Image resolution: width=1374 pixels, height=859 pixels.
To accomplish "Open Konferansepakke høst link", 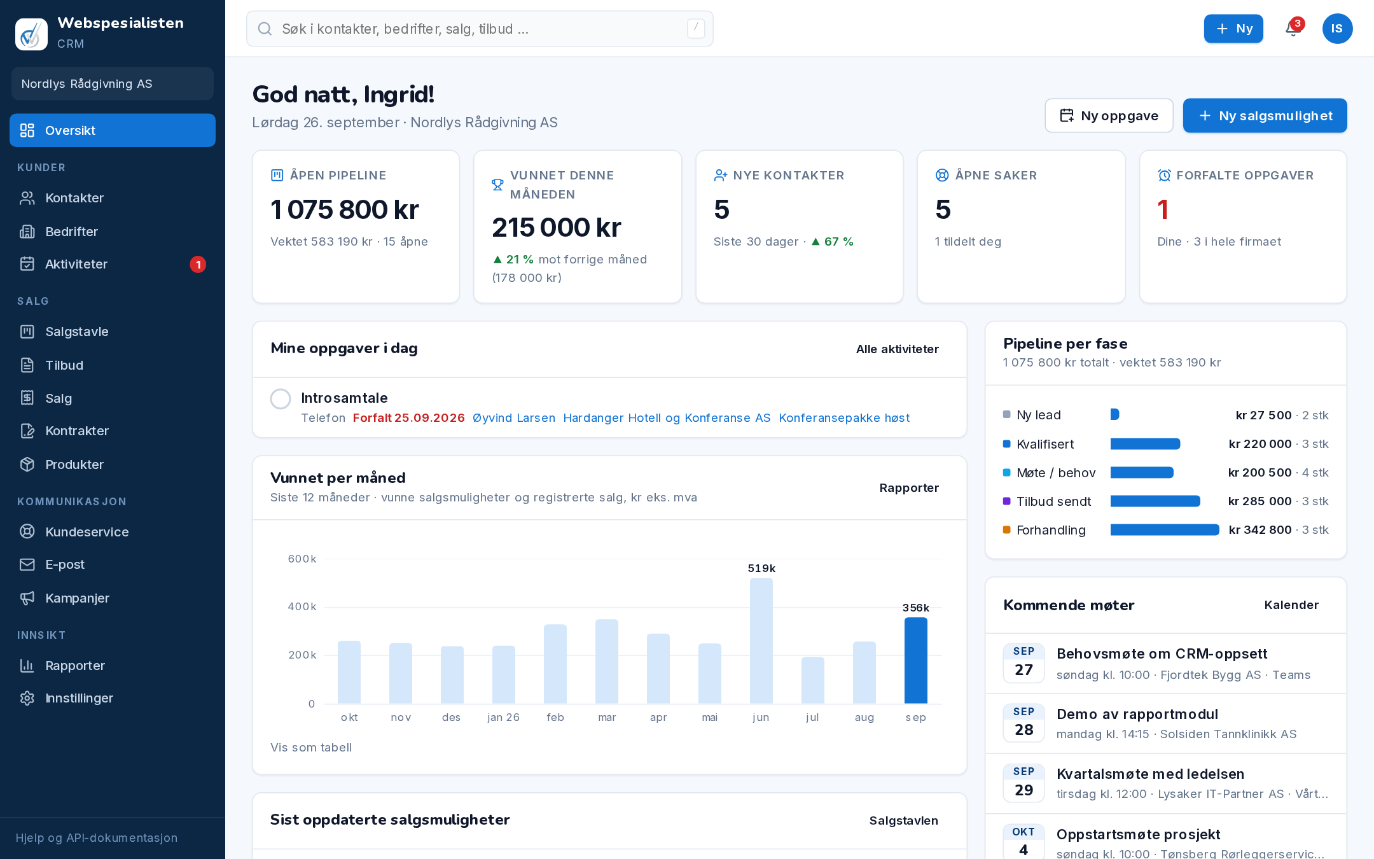I will pyautogui.click(x=844, y=418).
